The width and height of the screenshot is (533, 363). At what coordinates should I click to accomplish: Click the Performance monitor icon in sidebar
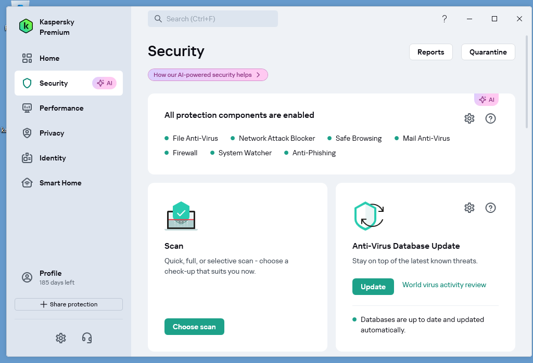coord(27,108)
